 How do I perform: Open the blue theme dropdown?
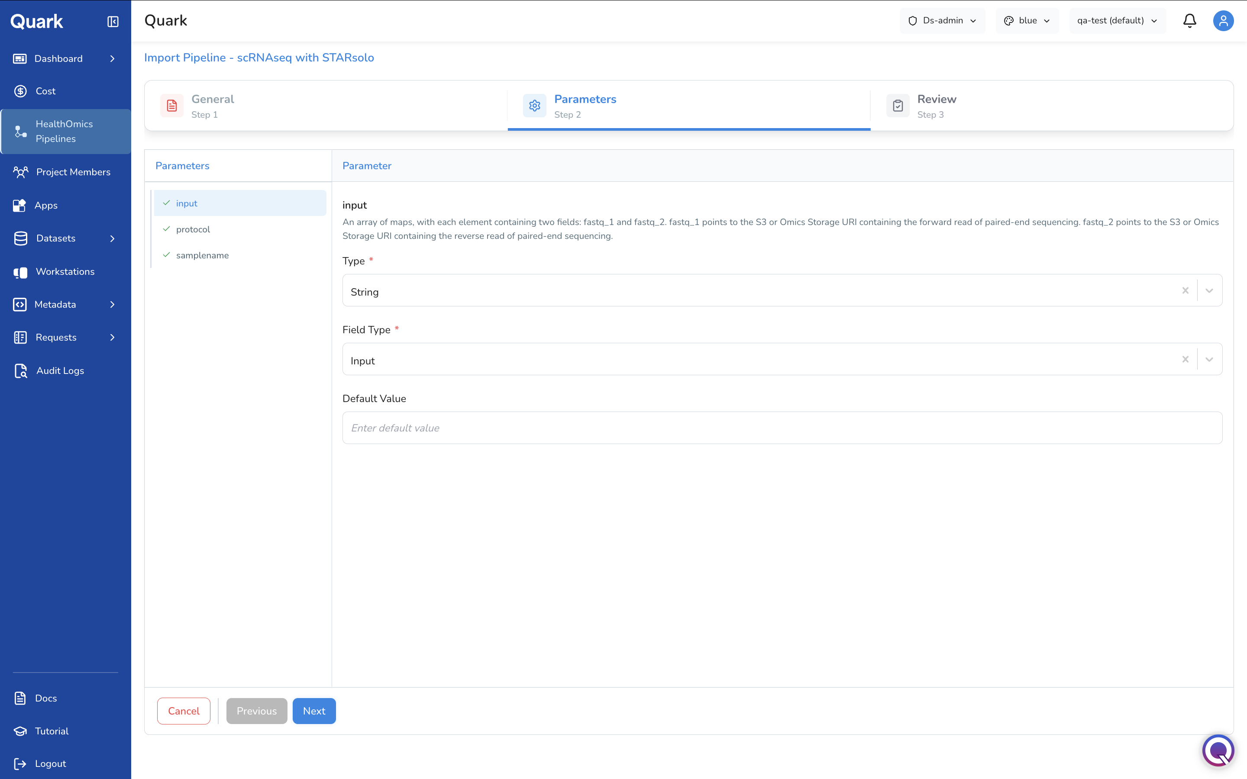coord(1027,21)
